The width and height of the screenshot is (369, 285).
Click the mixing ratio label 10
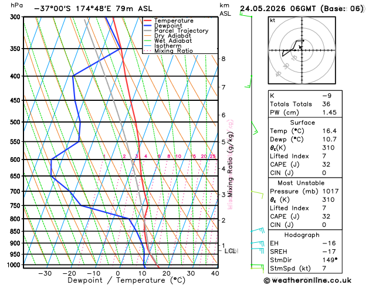[x=178, y=157]
